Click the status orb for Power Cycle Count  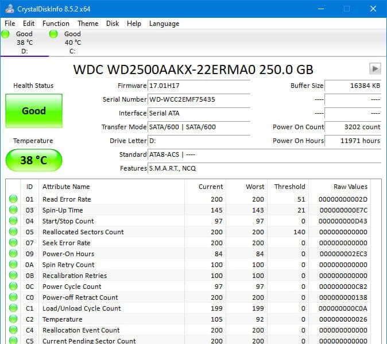click(13, 286)
